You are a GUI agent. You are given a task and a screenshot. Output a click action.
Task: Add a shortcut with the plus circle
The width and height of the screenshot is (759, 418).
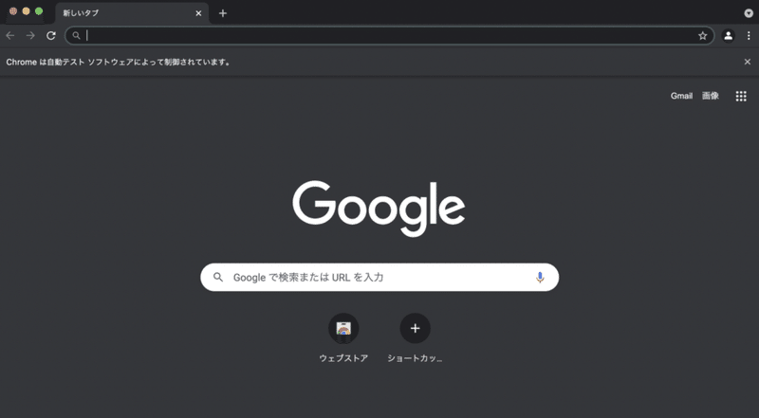point(415,329)
